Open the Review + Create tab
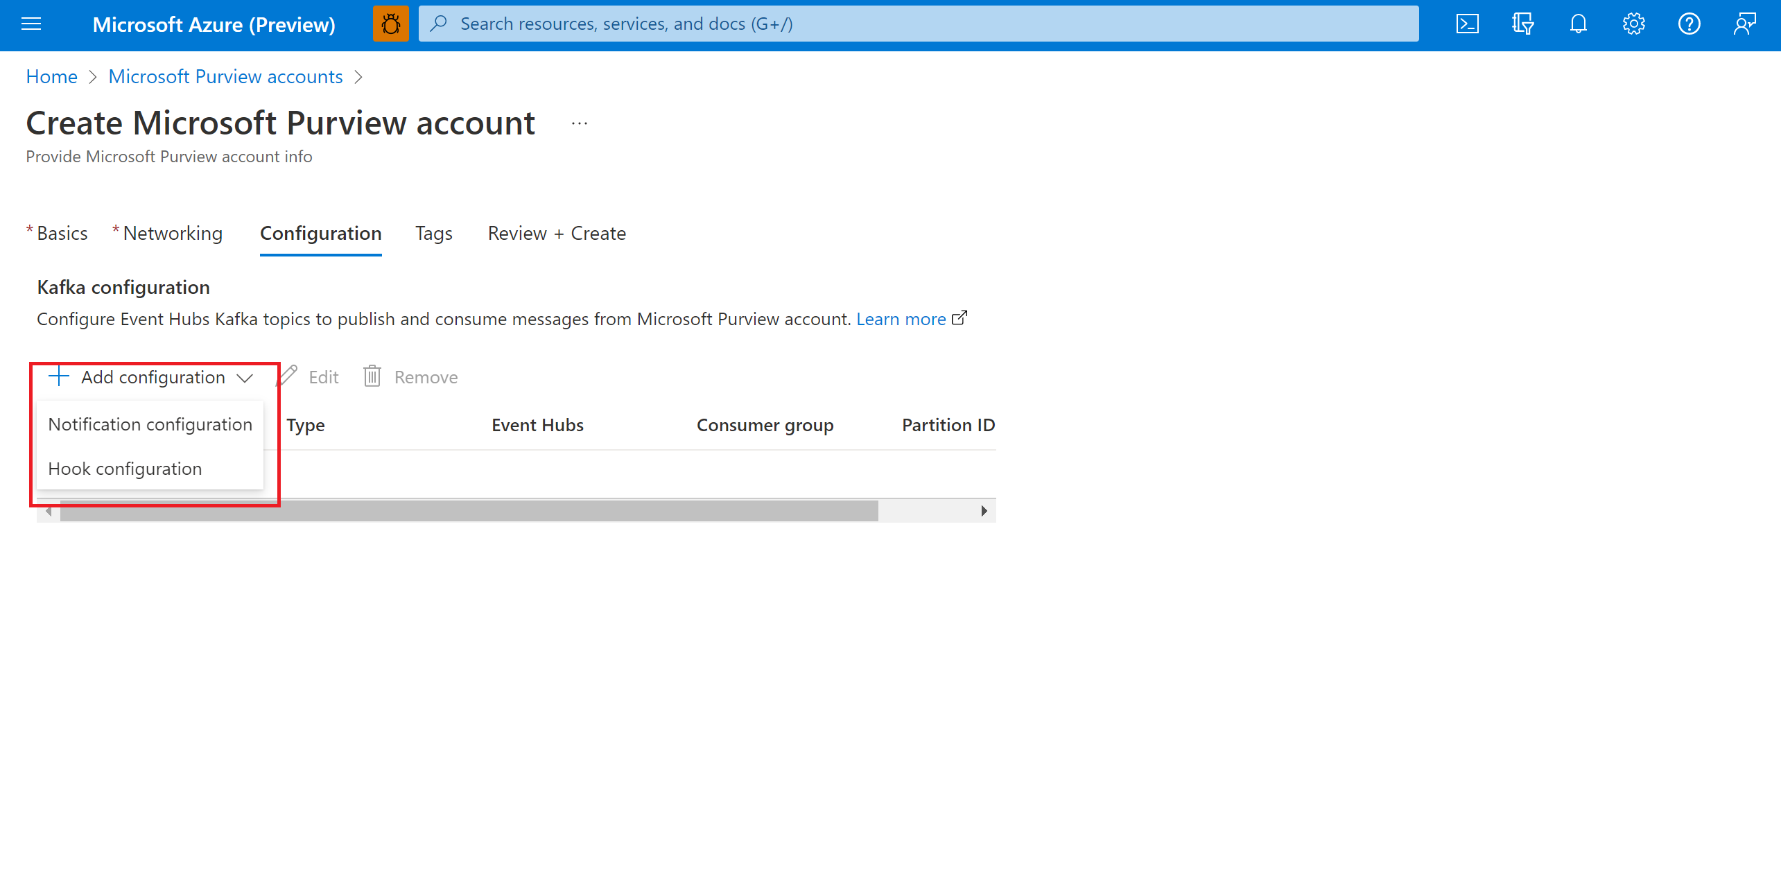Viewport: 1781px width, 888px height. pyautogui.click(x=556, y=234)
